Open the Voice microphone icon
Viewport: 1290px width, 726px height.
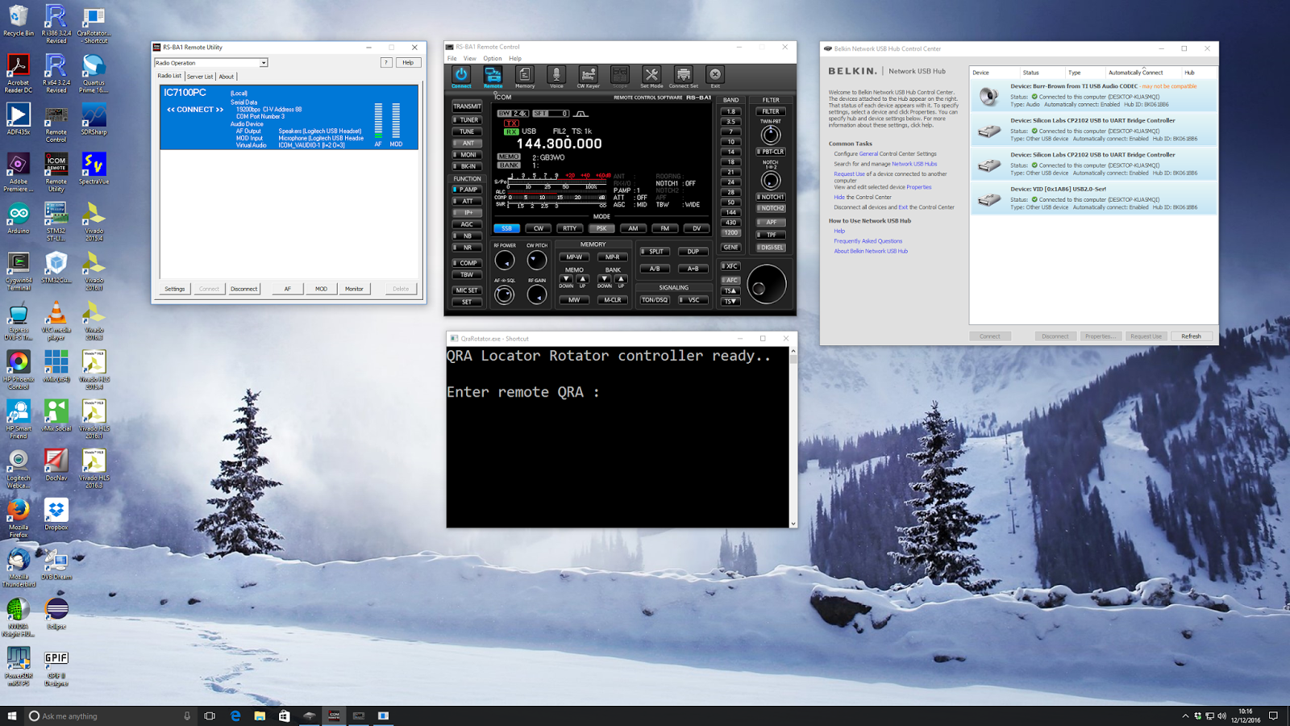click(556, 77)
